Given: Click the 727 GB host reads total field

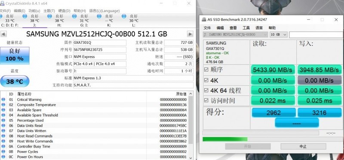Looking at the screenshot, I should tap(179, 43).
